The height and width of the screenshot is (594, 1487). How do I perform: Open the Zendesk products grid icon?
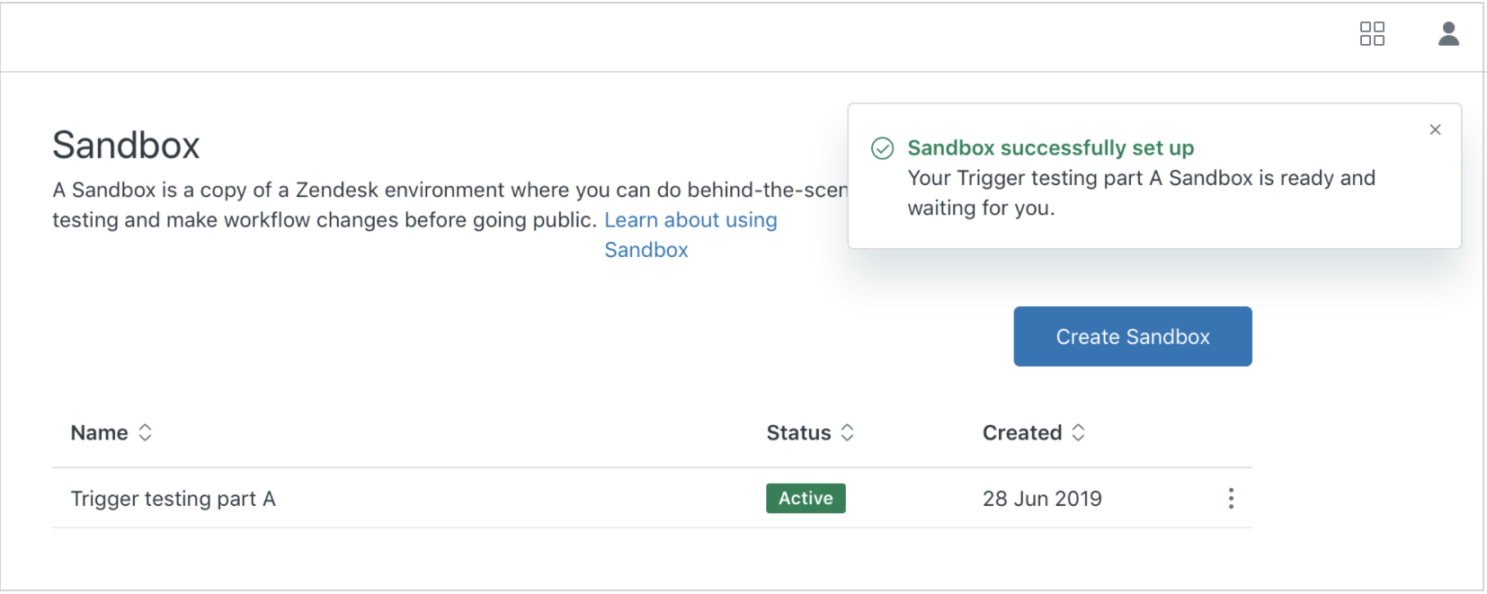point(1372,34)
